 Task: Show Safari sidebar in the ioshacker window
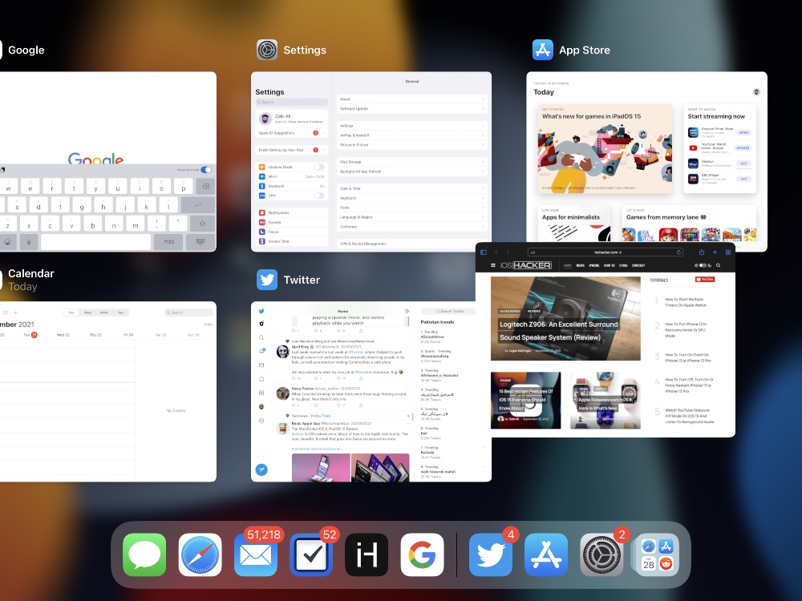(484, 252)
